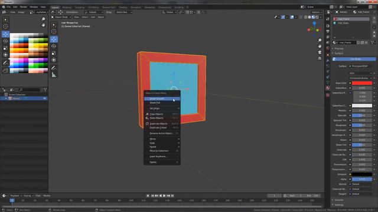Viewport: 378px width, 212px height.
Task: Click the Roughness slider
Action: pyautogui.click(x=362, y=125)
